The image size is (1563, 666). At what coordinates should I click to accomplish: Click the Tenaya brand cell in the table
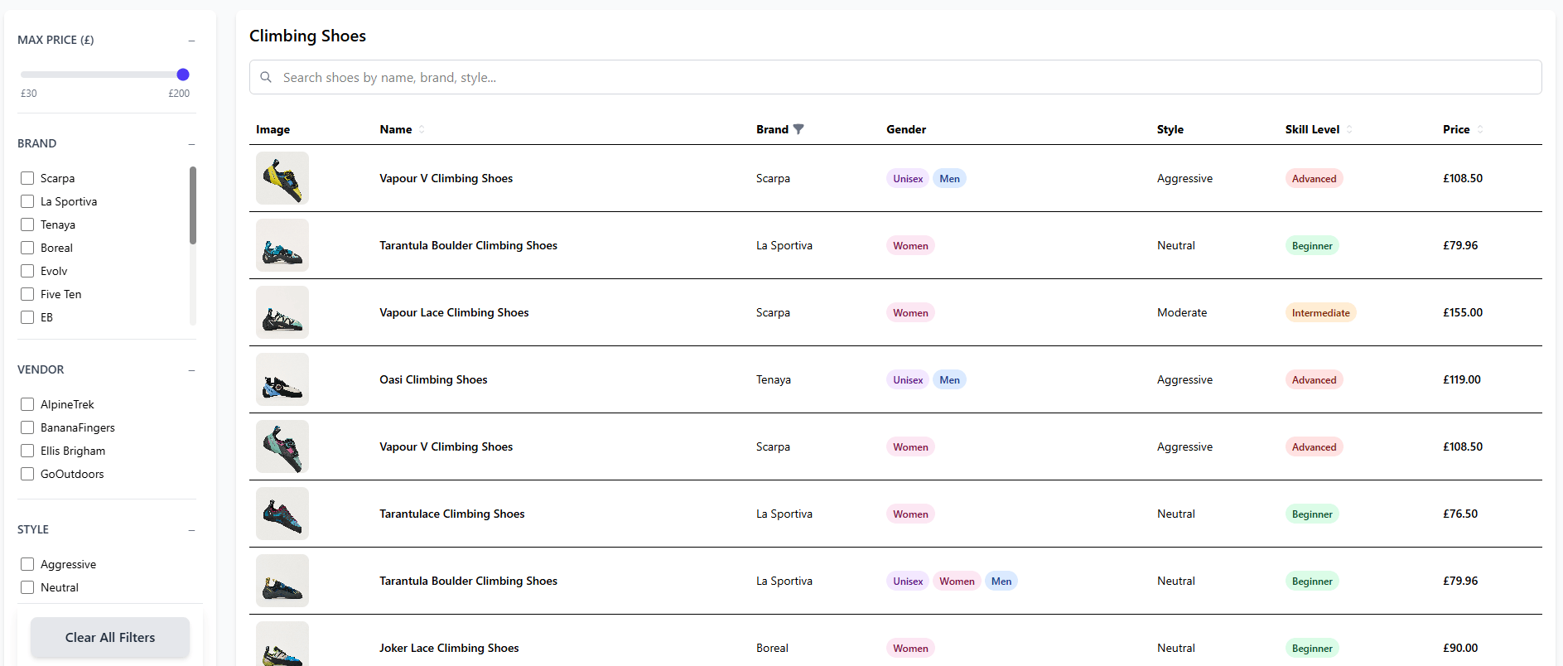[774, 379]
